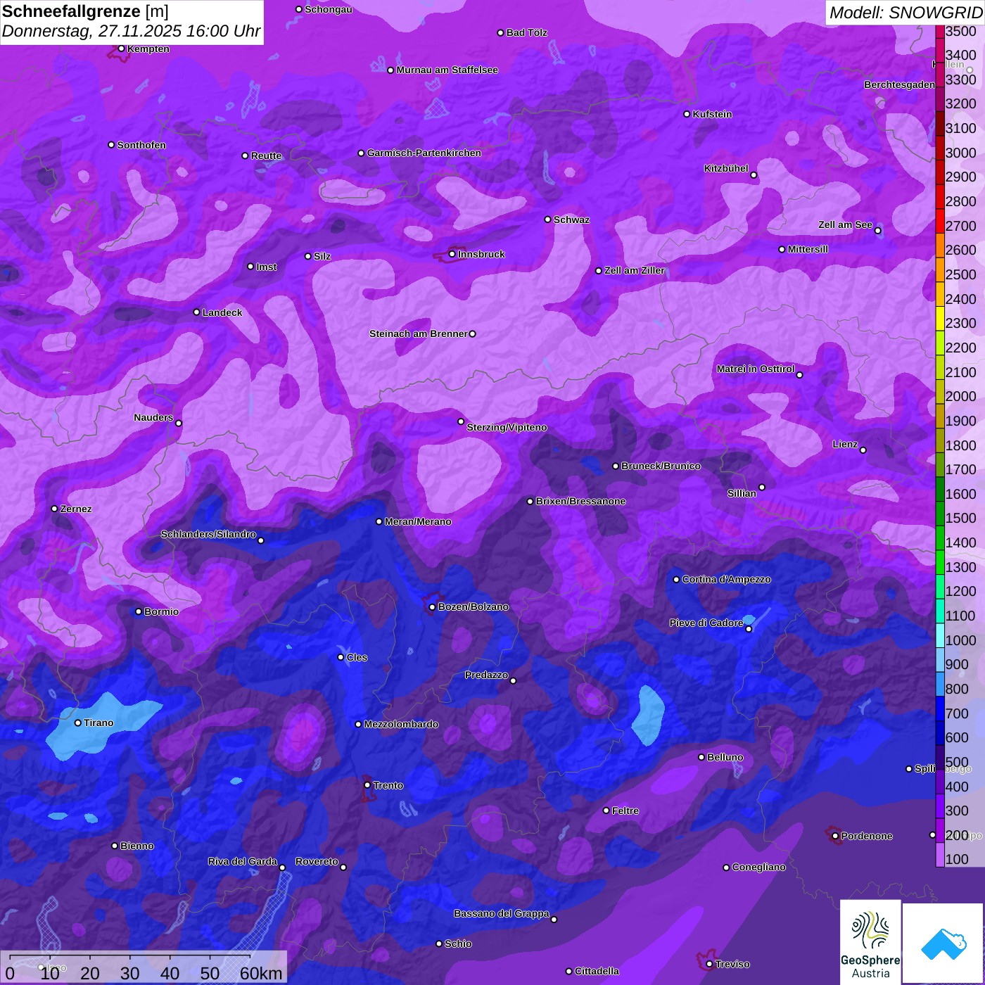
Task: Click the Berchtesgaden label
Action: pyautogui.click(x=899, y=84)
